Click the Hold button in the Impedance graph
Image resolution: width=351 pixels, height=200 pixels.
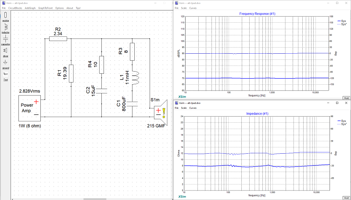[x=346, y=198]
